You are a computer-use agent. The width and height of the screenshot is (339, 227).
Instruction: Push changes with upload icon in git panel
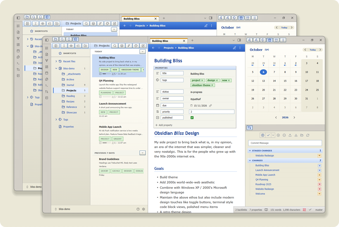[x=290, y=135]
